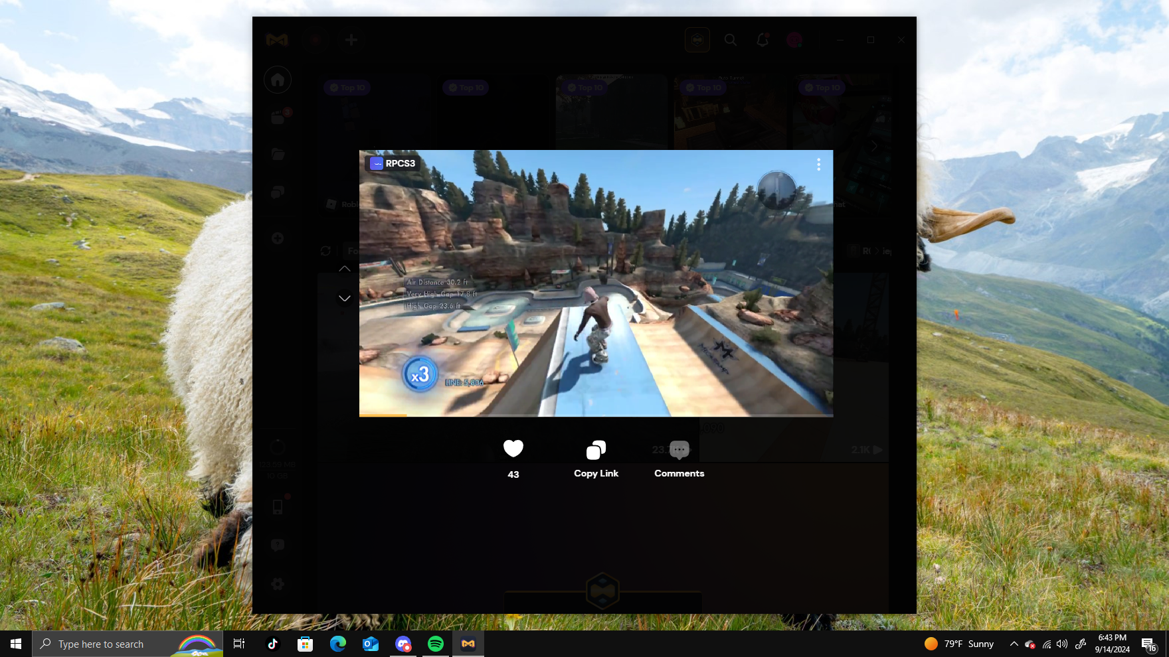The height and width of the screenshot is (657, 1169).
Task: Expand hidden system tray icons
Action: click(1014, 644)
